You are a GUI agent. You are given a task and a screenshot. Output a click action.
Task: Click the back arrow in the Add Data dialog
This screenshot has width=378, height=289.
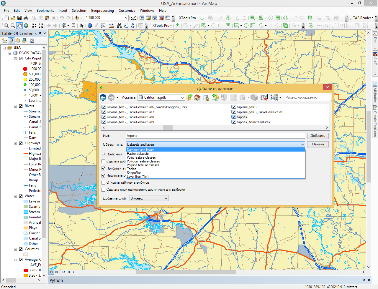[x=103, y=97]
